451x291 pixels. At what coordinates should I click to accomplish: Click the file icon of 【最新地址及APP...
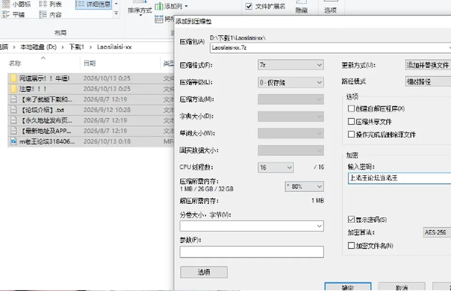[13, 131]
